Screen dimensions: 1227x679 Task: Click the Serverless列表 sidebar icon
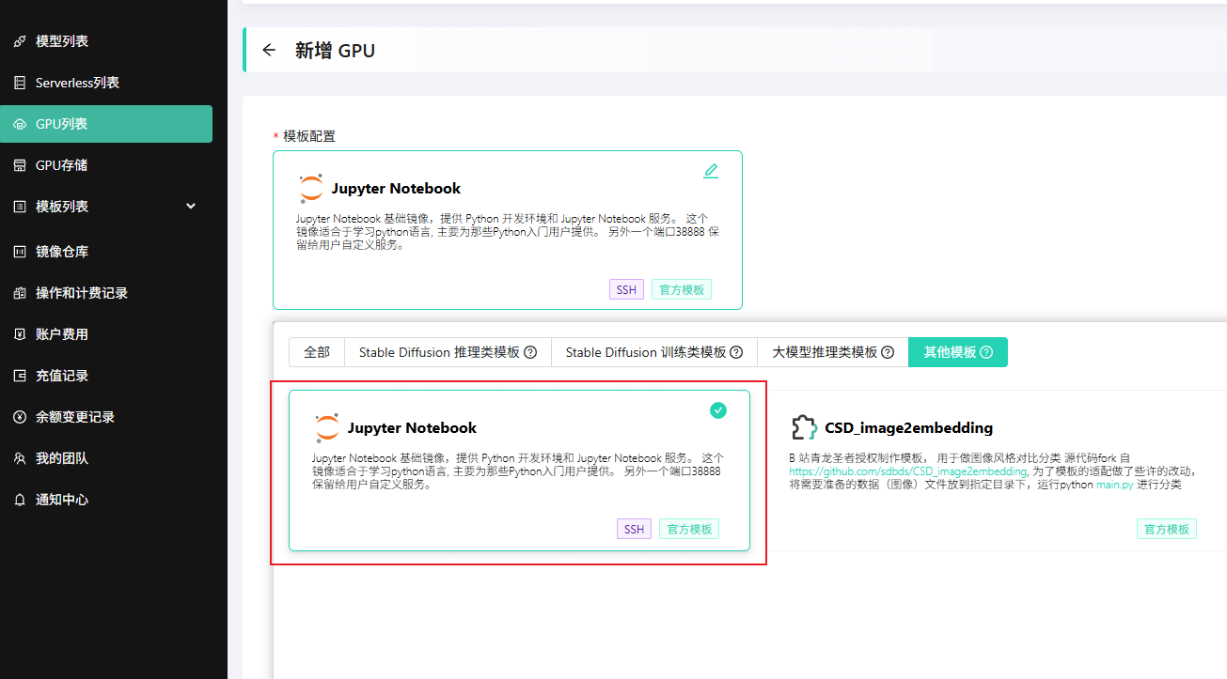coord(20,83)
